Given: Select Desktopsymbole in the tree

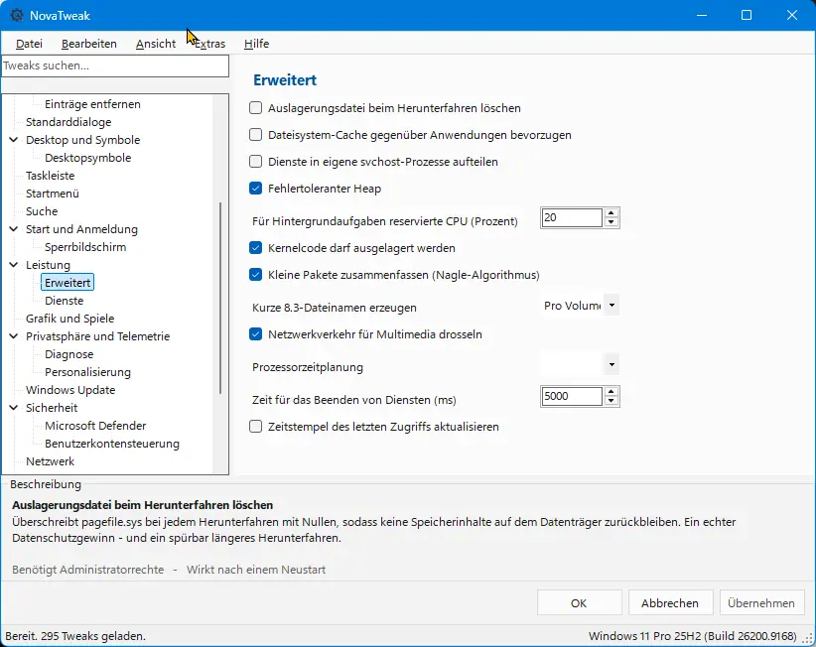Looking at the screenshot, I should 88,158.
